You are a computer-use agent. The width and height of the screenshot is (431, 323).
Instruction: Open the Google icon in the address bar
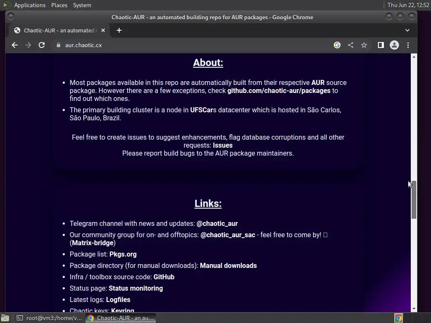(x=337, y=45)
